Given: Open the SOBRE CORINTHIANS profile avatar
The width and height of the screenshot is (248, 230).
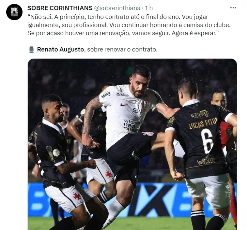Looking at the screenshot, I should [14, 12].
